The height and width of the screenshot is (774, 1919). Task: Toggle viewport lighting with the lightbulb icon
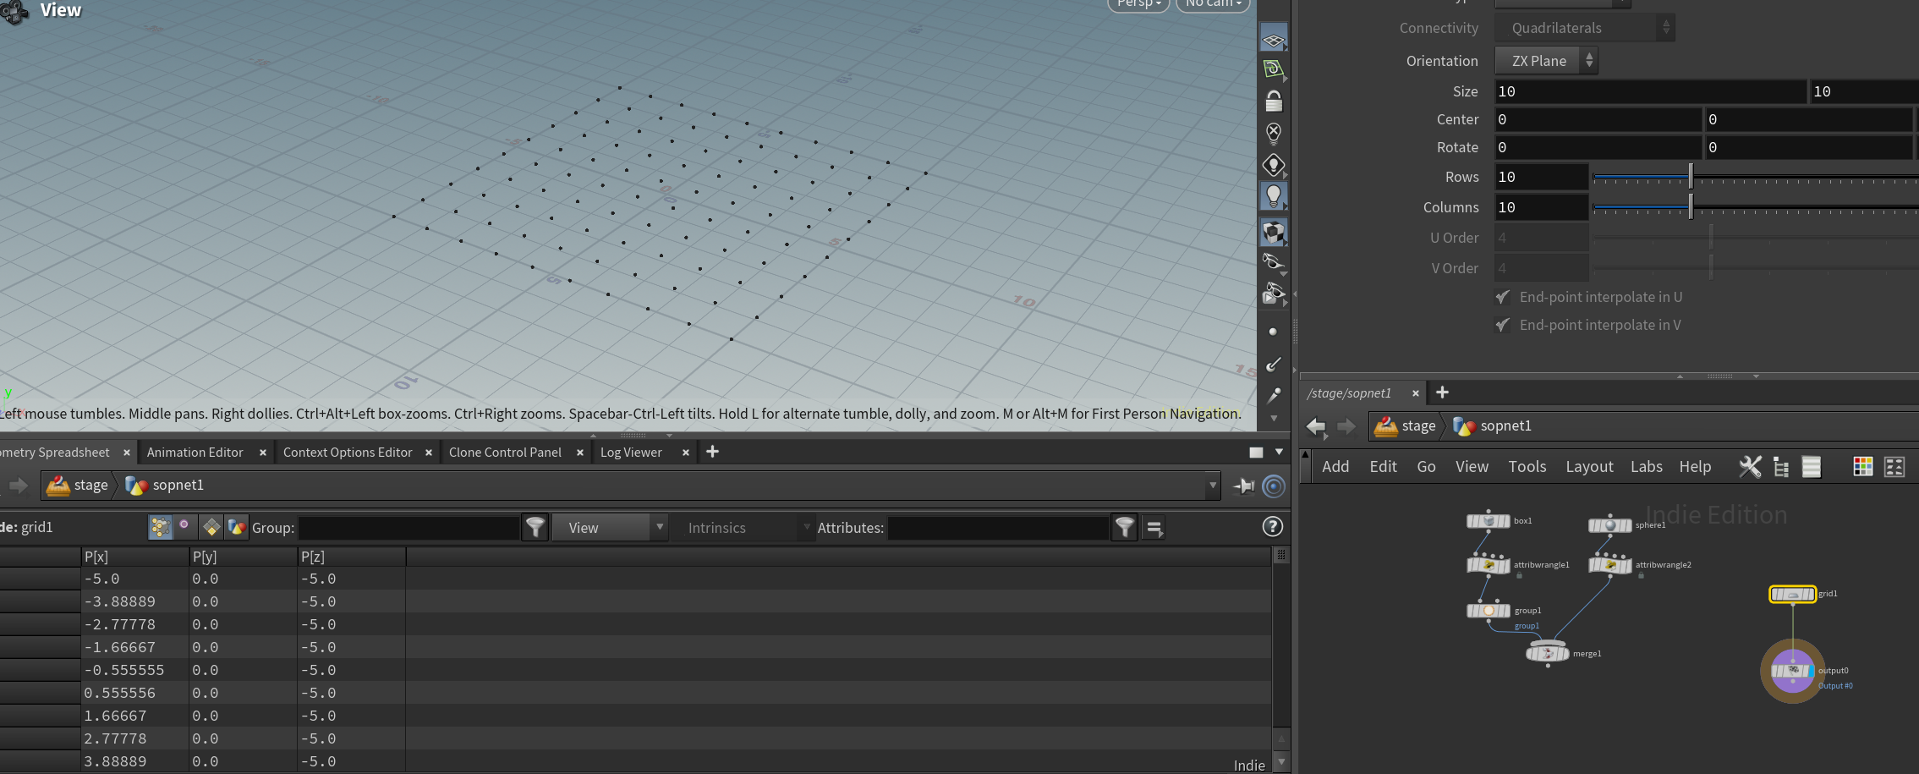click(x=1273, y=195)
